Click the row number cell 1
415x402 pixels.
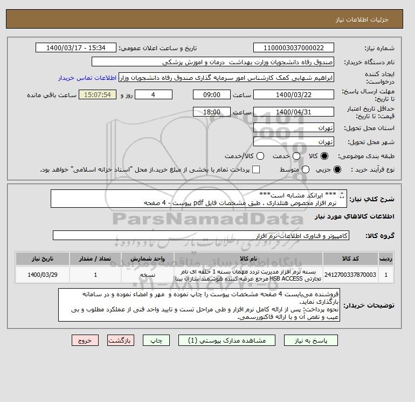[x=386, y=275]
